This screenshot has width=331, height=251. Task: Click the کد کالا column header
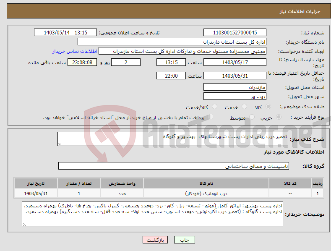tap(290, 183)
